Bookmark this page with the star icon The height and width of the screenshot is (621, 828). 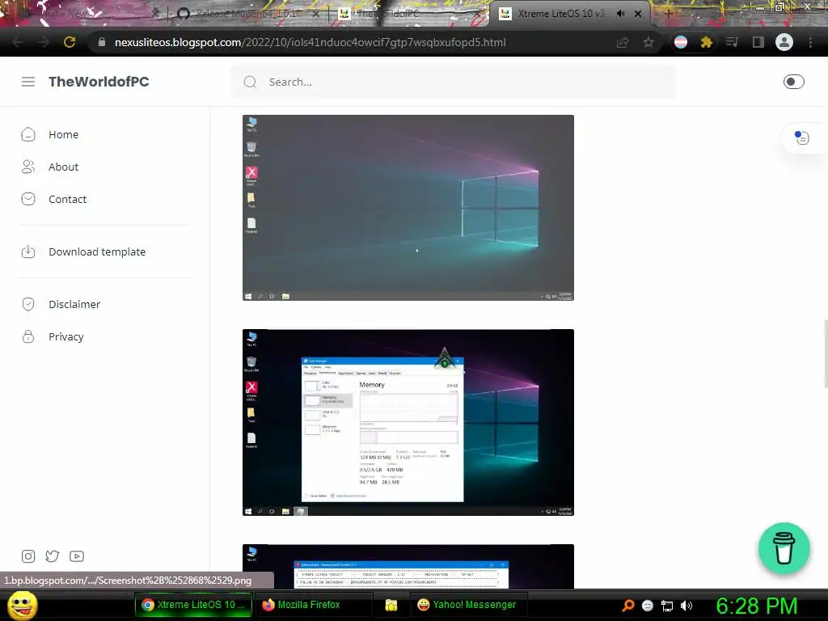648,42
